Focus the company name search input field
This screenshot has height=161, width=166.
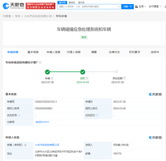click(x=87, y=6)
